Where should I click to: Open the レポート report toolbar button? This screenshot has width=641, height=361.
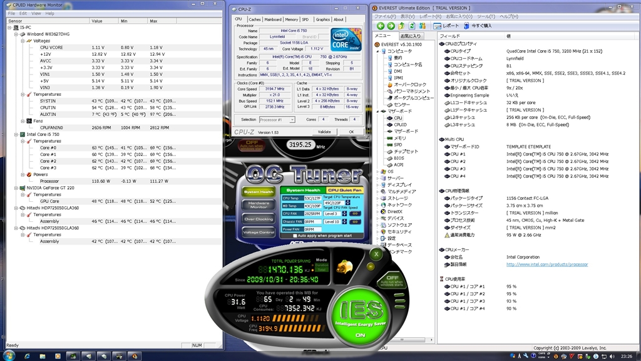coord(445,26)
